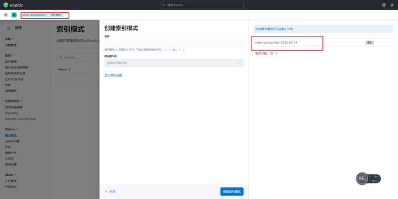Open the hamburger navigation menu
Screen dimensions: 398x199
pyautogui.click(x=6, y=15)
